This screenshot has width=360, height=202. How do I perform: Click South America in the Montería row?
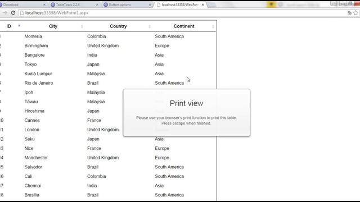tap(169, 36)
